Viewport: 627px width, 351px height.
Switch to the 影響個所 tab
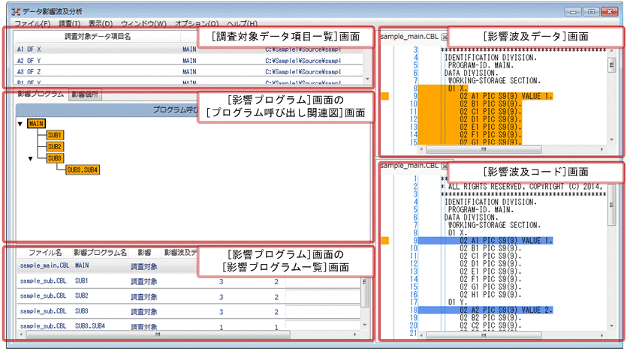point(85,94)
